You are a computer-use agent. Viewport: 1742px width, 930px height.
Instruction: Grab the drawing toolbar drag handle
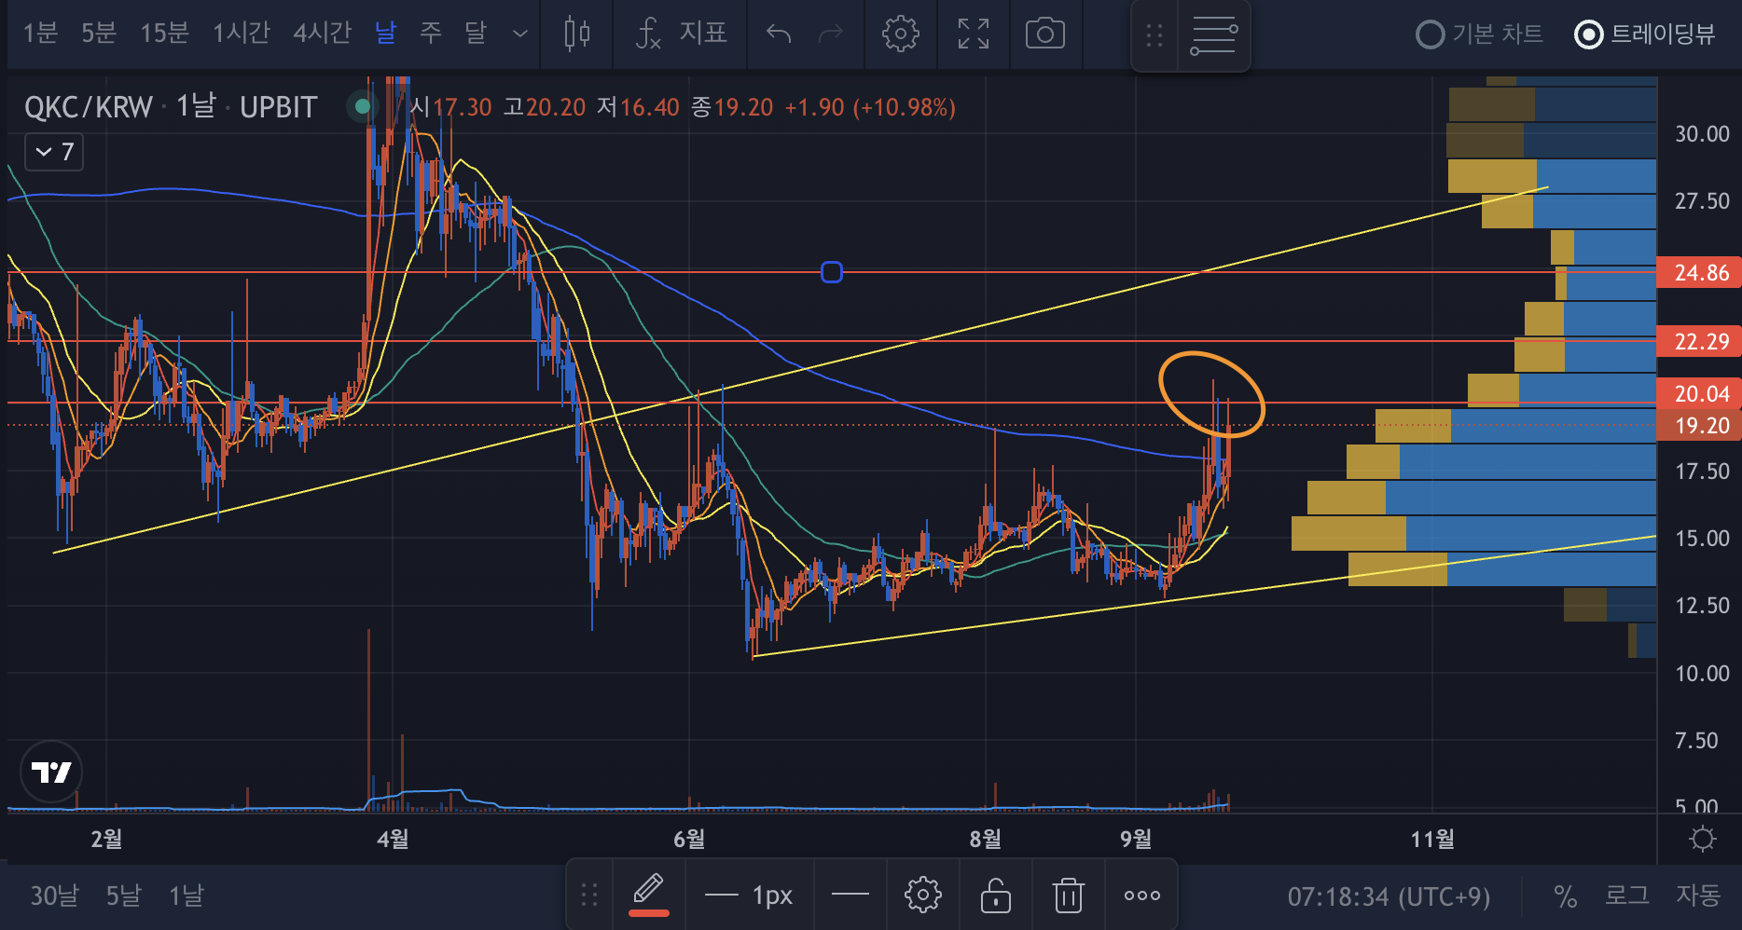pos(589,896)
